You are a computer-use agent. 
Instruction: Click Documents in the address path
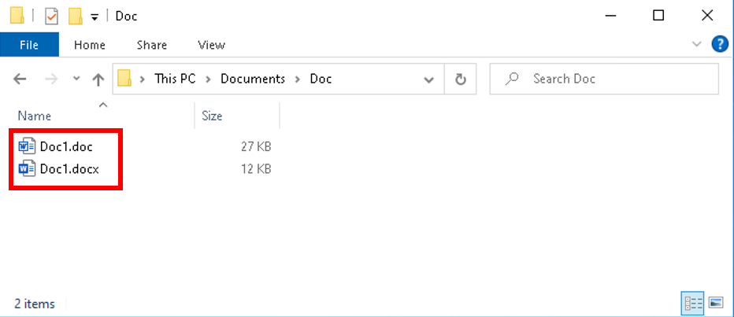pos(252,79)
